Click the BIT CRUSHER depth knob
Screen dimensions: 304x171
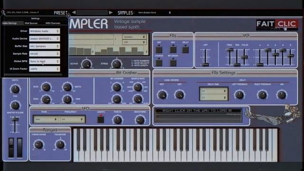click(117, 87)
